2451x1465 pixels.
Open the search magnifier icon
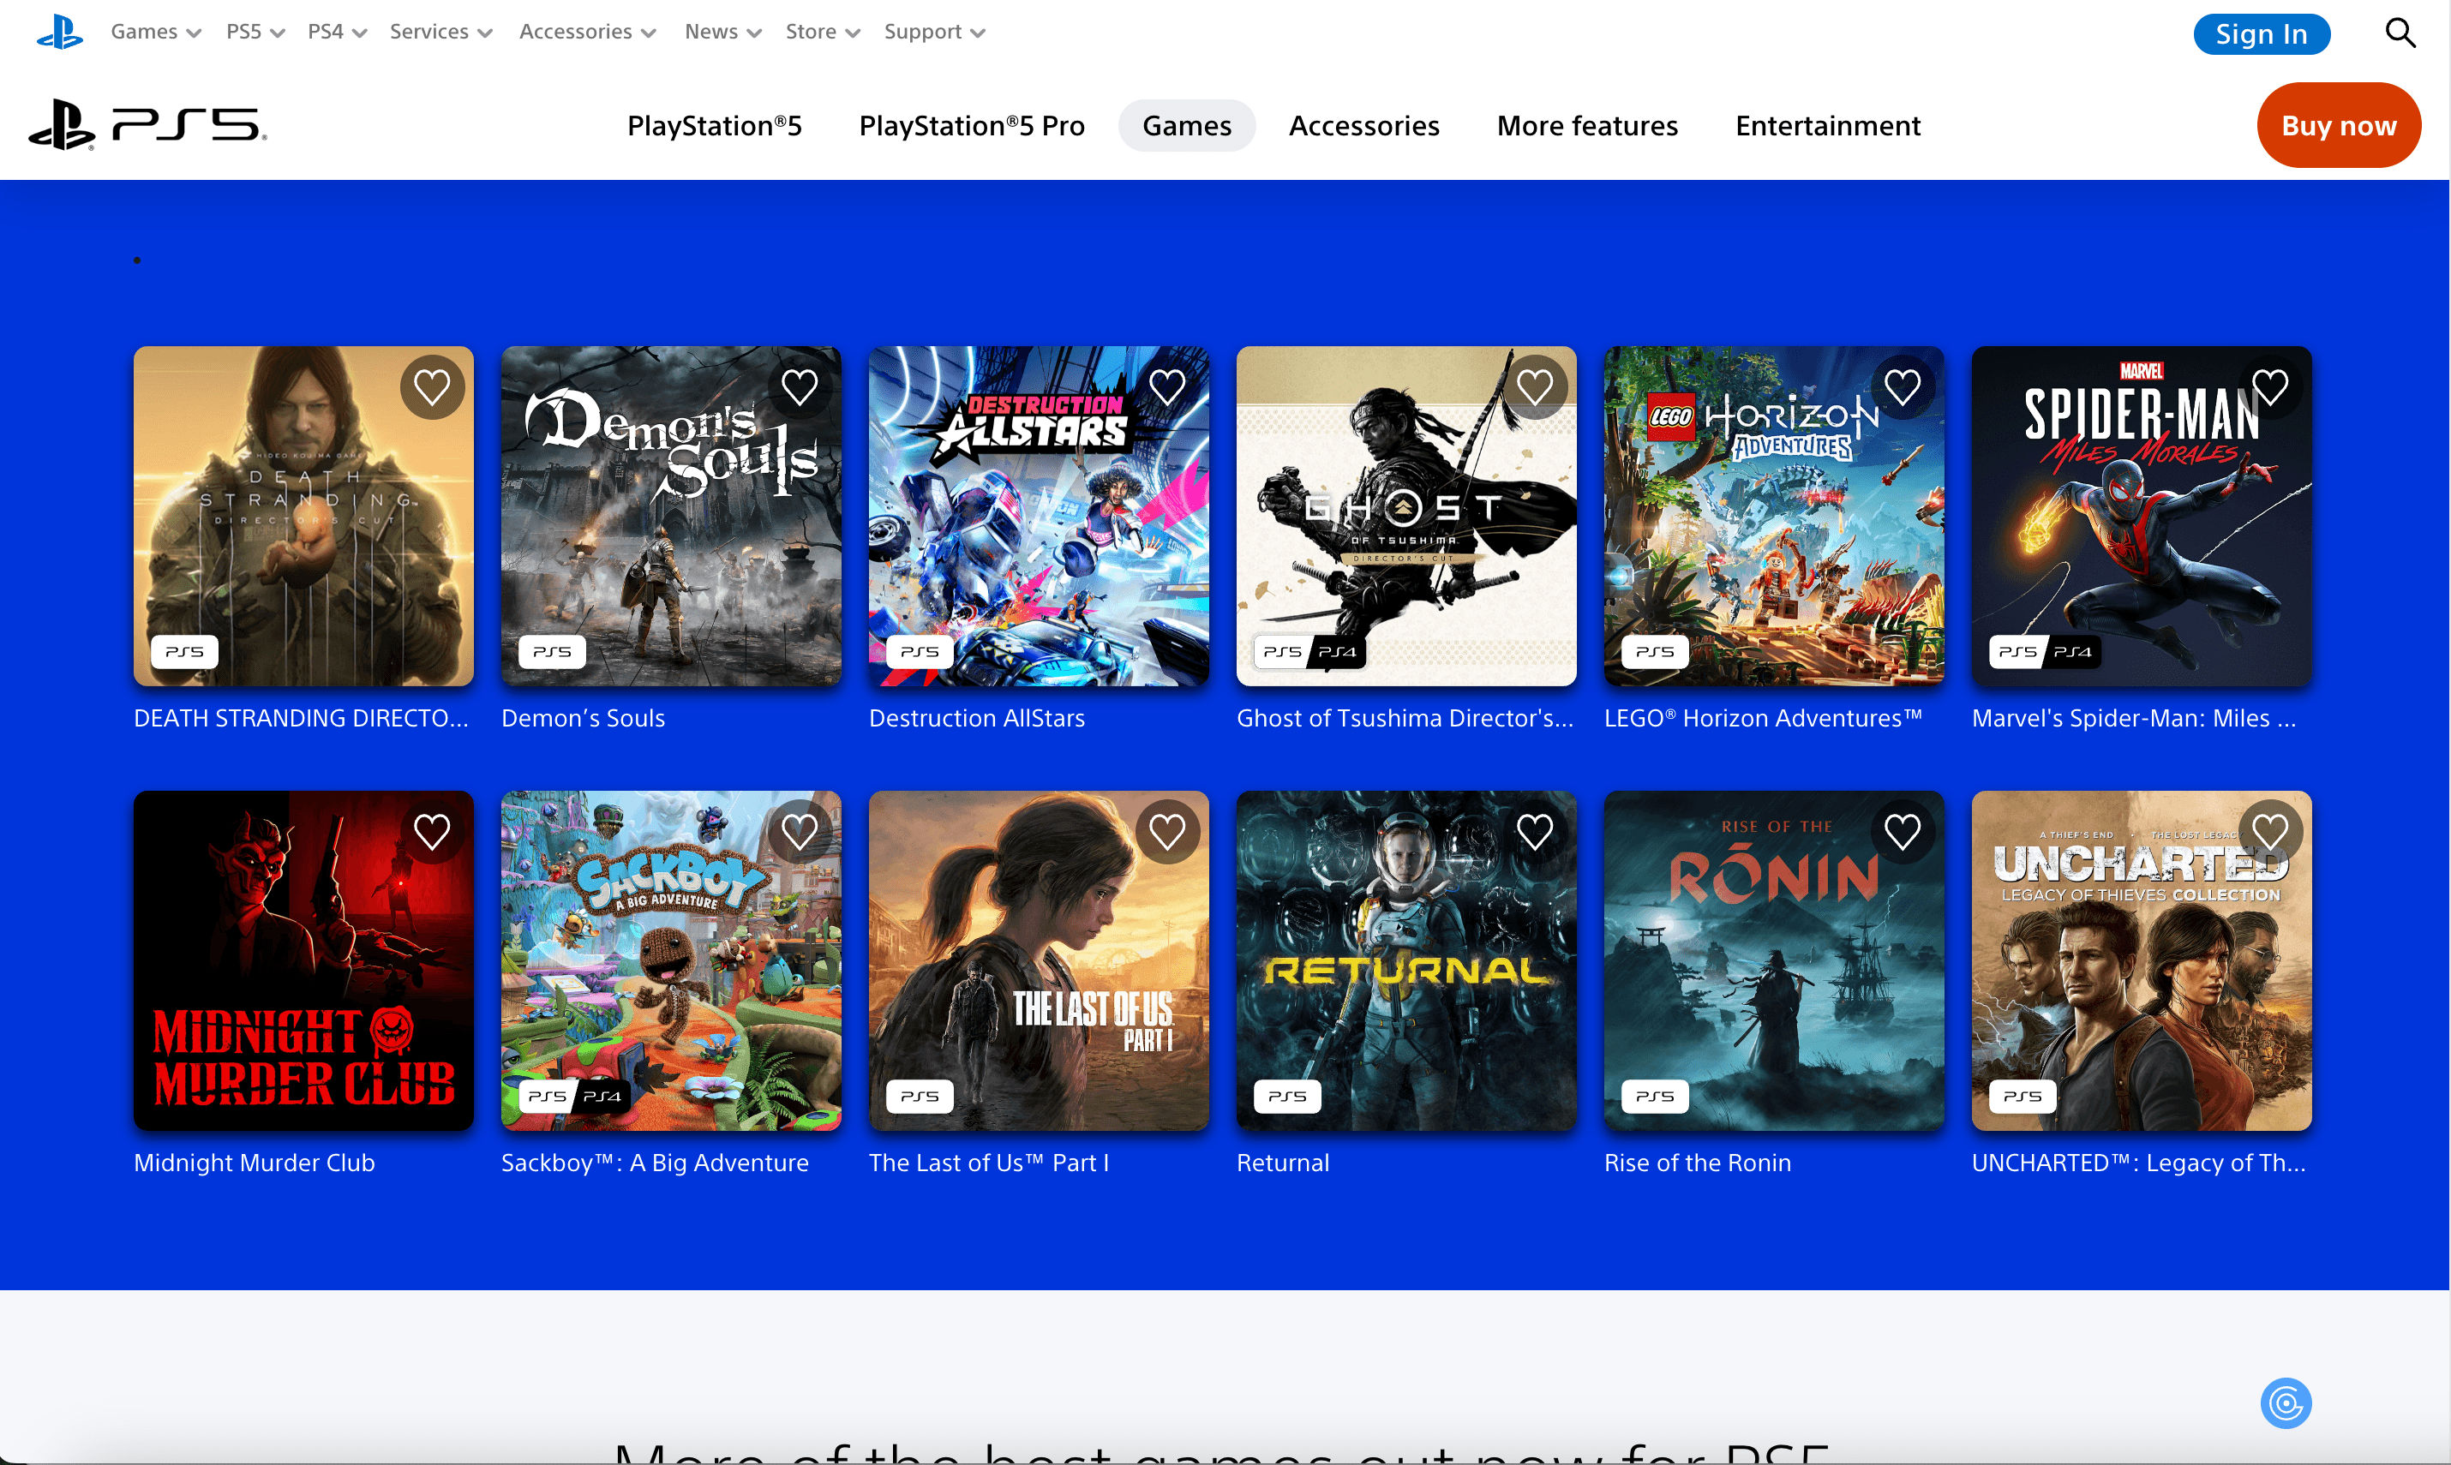(x=2400, y=33)
